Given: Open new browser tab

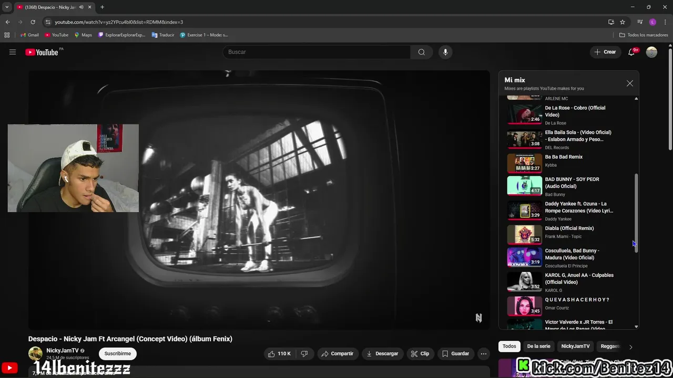Looking at the screenshot, I should coord(102,7).
